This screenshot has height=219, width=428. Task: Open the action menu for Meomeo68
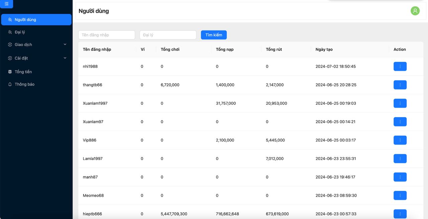pos(400,195)
